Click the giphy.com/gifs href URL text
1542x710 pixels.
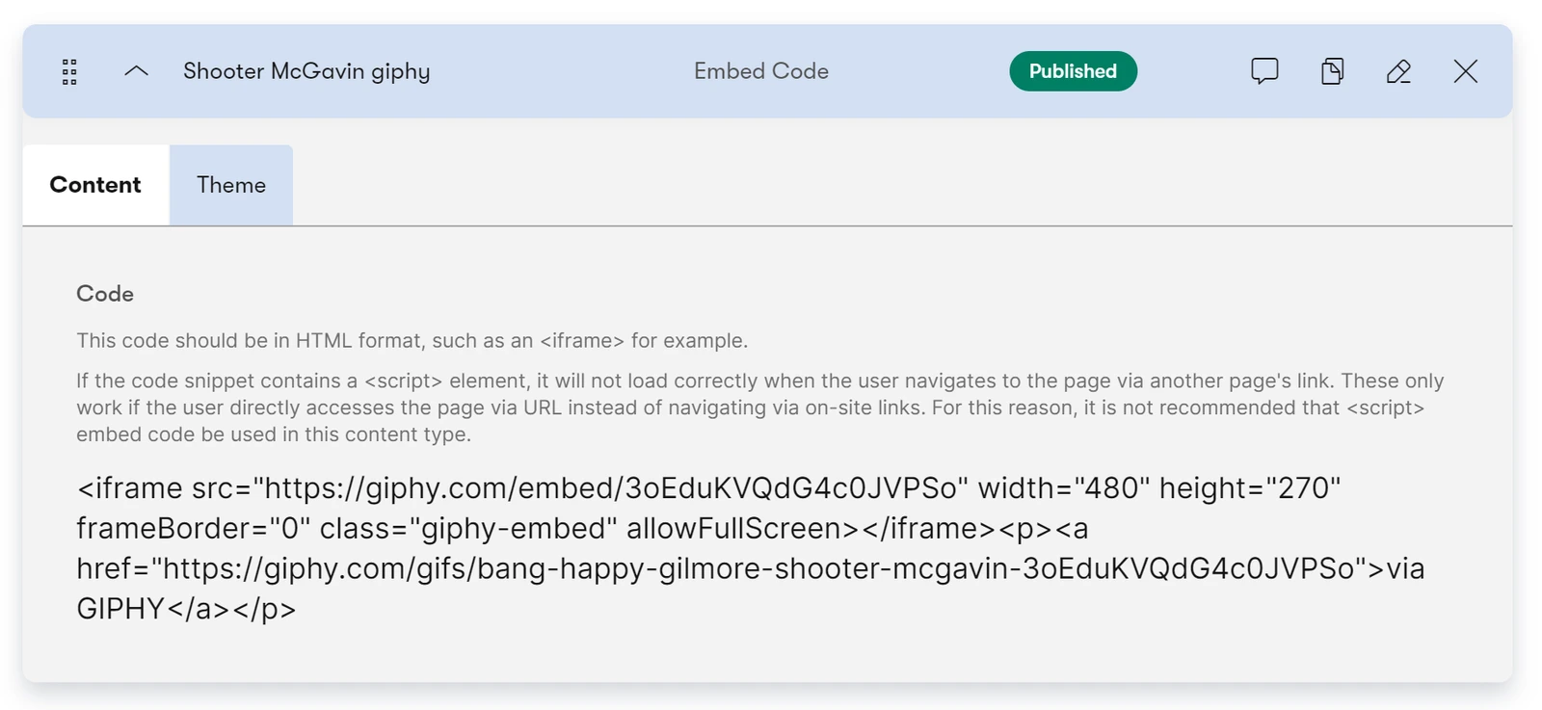[x=759, y=568]
